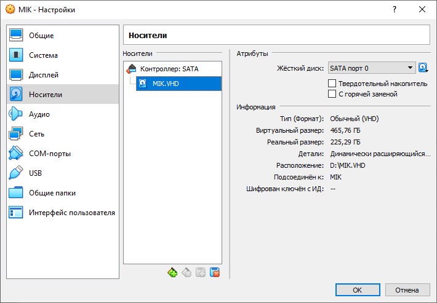Open the Общие папки section
The height and width of the screenshot is (303, 437).
(52, 193)
